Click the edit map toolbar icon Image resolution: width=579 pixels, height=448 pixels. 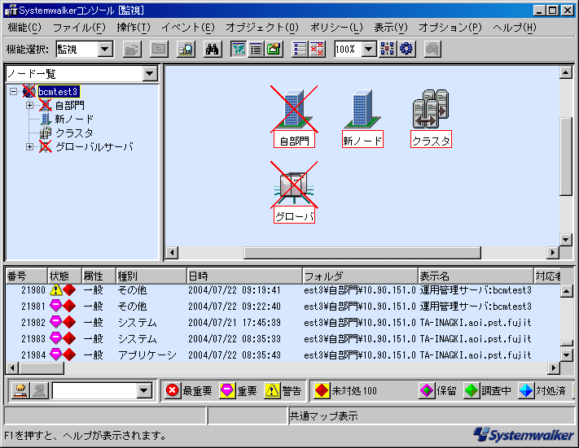tap(274, 49)
